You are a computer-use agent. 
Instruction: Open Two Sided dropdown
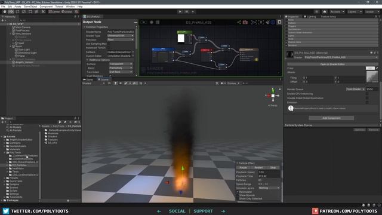pos(121,72)
